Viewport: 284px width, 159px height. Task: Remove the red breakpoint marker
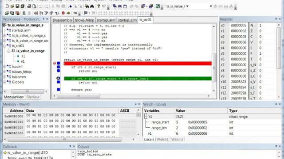(54, 63)
